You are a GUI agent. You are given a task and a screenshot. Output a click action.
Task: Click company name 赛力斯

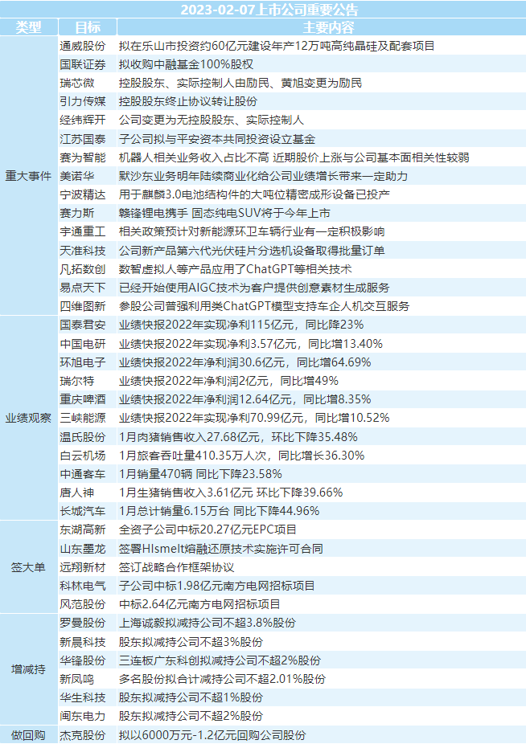click(77, 213)
